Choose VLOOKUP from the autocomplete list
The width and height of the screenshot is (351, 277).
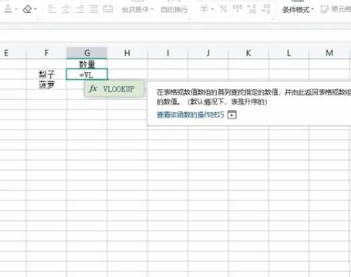(x=115, y=89)
